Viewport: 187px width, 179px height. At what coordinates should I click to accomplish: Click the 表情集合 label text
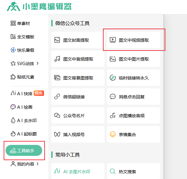coord(127,135)
